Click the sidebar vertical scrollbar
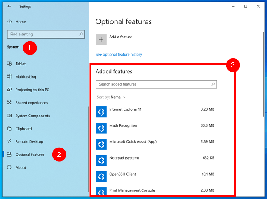Image resolution: width=267 pixels, height=199 pixels. [x=88, y=149]
